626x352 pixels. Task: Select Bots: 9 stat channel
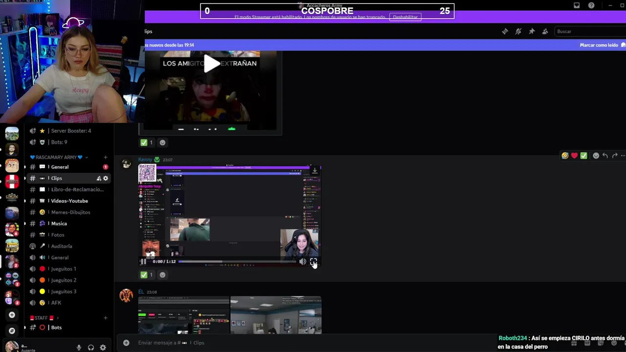click(68, 142)
